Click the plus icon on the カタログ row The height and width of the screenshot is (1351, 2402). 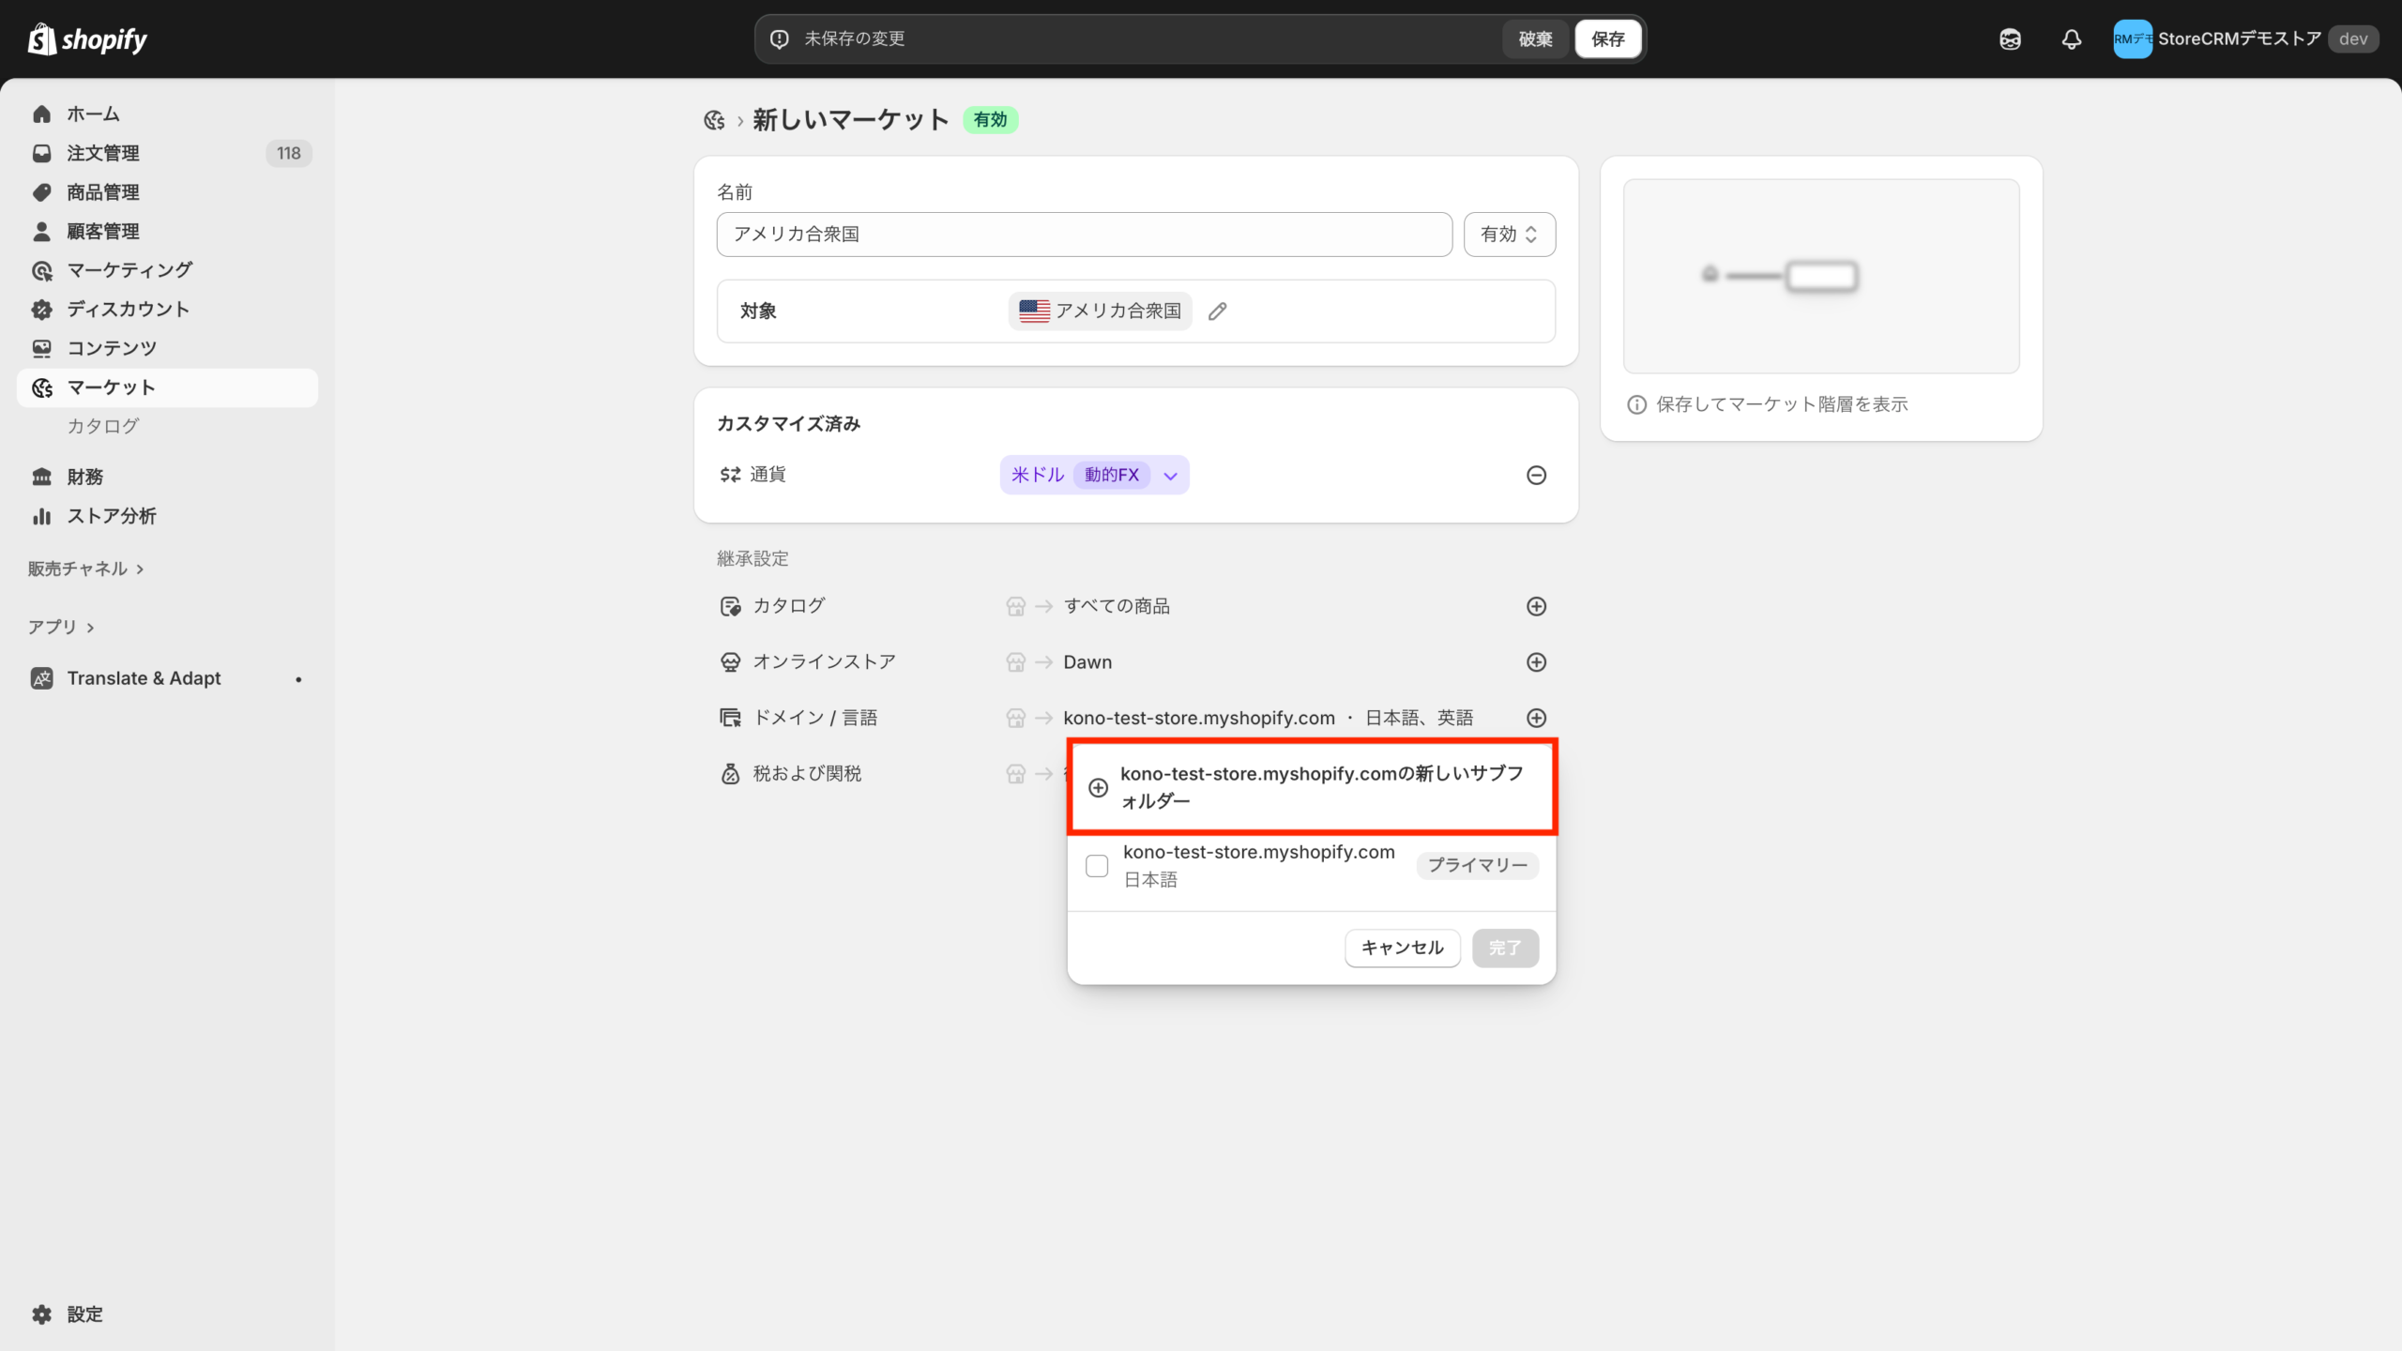pos(1536,606)
